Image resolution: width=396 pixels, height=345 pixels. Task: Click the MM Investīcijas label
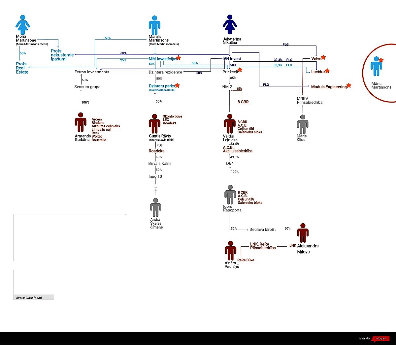coord(162,59)
